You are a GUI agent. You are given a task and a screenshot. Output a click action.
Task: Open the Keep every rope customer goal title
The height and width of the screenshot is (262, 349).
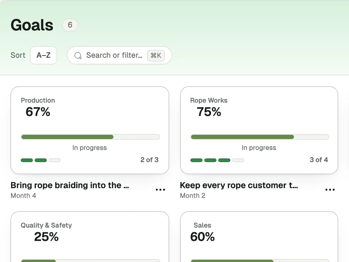pyautogui.click(x=239, y=185)
